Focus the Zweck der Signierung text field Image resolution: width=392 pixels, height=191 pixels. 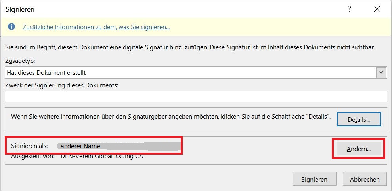coord(196,96)
